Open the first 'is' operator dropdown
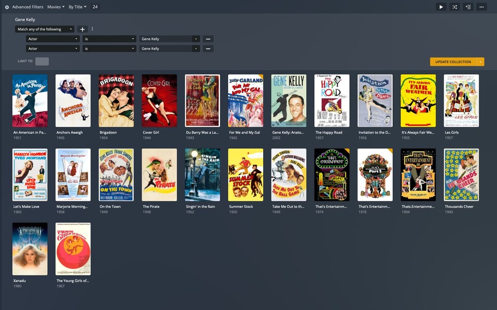 point(109,39)
